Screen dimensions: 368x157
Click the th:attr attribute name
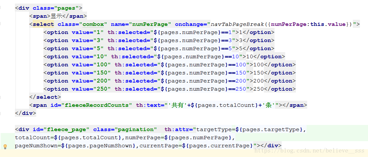coord(179,129)
